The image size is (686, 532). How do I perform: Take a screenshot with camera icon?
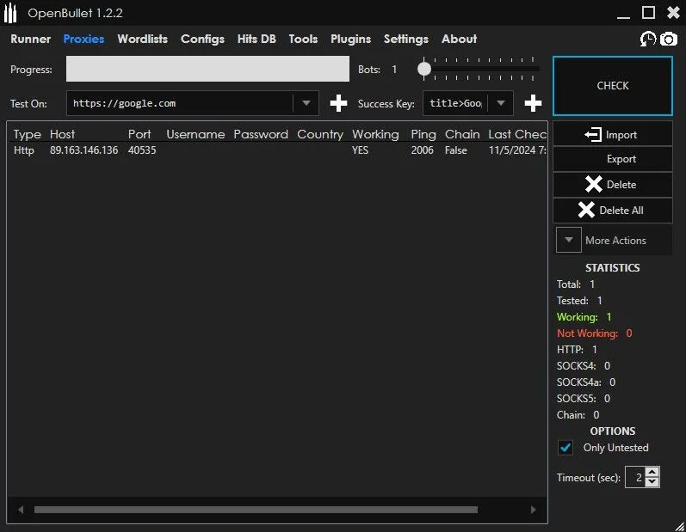669,40
